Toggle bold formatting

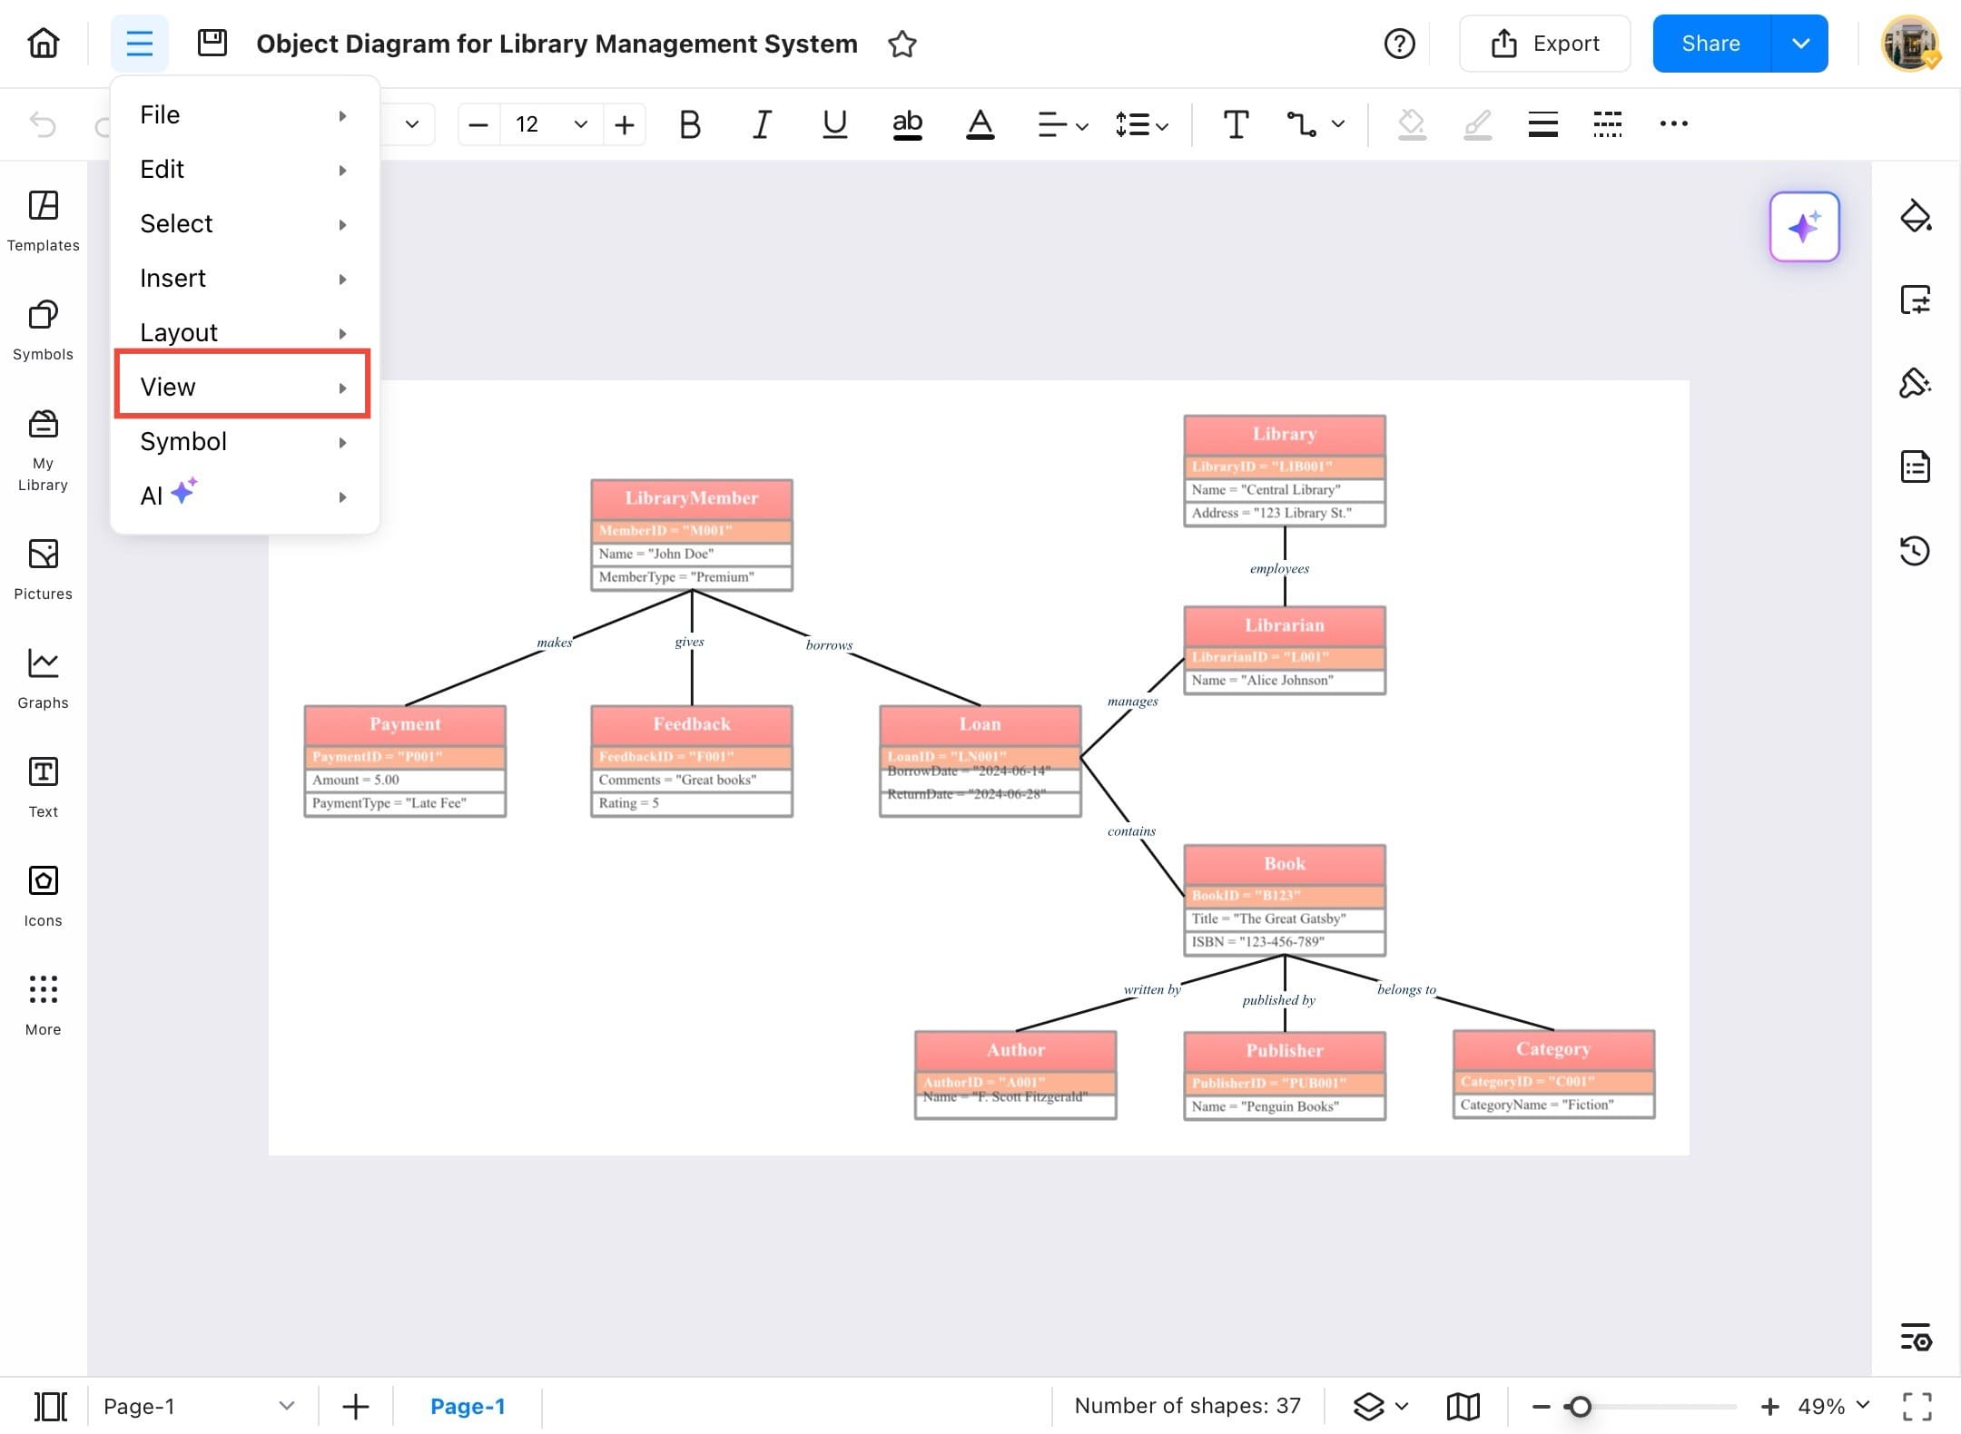(x=689, y=124)
